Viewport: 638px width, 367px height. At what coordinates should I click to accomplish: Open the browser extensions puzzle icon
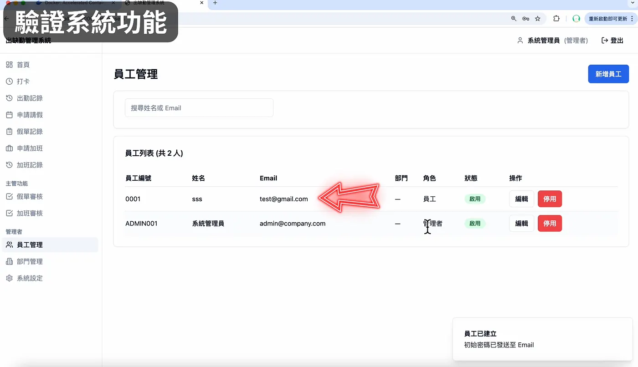pos(556,19)
